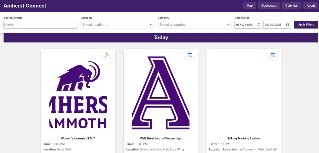This screenshot has width=319, height=153.
Task: Click Lewis-Sebring Commons, Valentine Hall location
Action: [250, 149]
